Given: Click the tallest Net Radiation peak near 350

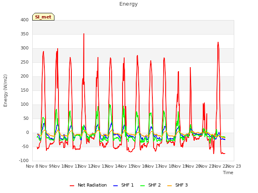Looking at the screenshot, I should click(x=84, y=34).
